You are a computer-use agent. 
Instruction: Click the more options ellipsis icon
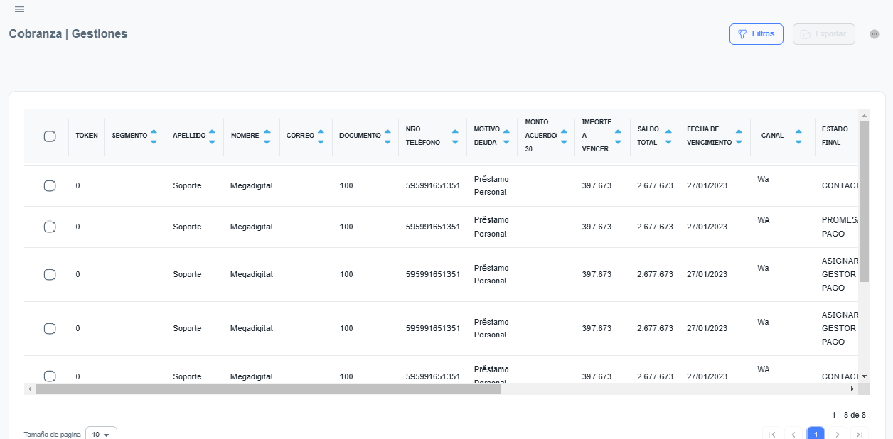875,34
